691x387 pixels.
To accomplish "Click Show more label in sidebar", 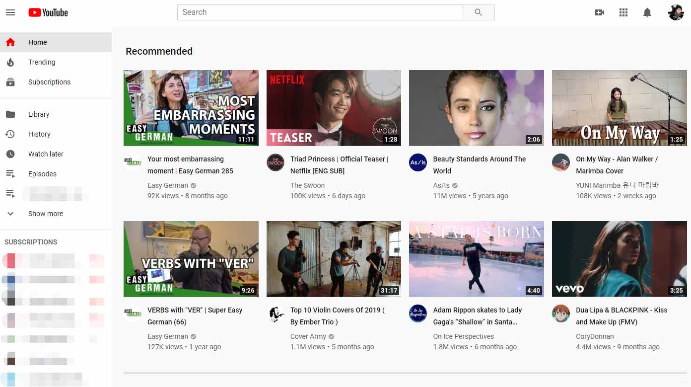I will (46, 214).
